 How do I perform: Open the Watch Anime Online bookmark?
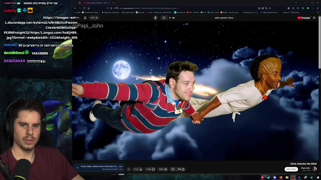[270, 12]
